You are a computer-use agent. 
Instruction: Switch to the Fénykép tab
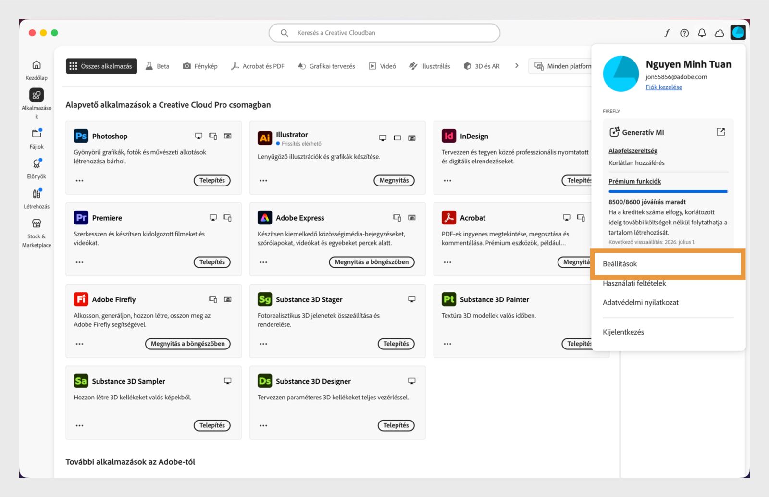200,66
